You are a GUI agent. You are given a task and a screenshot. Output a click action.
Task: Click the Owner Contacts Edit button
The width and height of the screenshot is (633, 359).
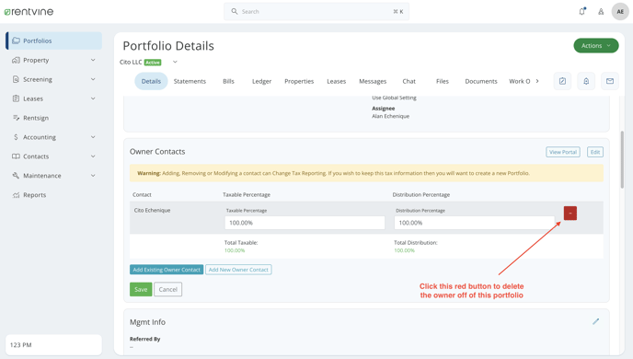595,152
